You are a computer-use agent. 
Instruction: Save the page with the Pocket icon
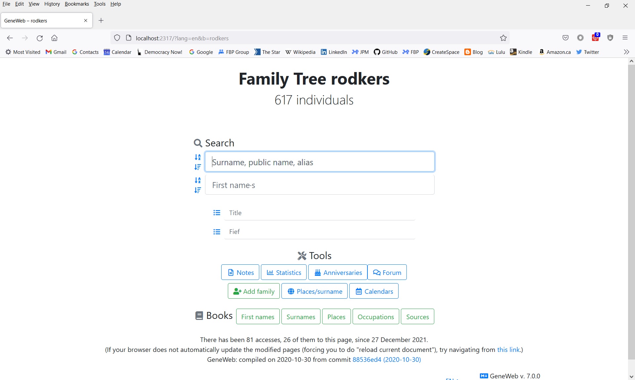tap(566, 38)
